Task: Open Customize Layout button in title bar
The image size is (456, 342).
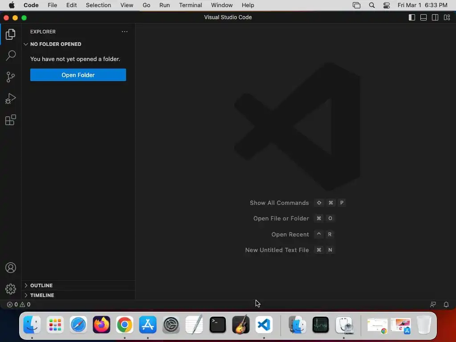Action: tap(447, 17)
